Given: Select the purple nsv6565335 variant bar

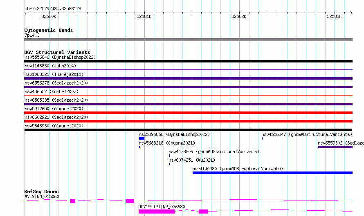Looking at the screenshot, I should click(188, 104).
